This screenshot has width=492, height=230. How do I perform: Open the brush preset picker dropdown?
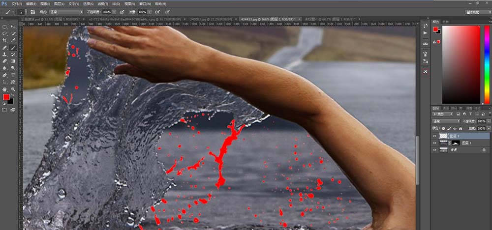point(25,12)
